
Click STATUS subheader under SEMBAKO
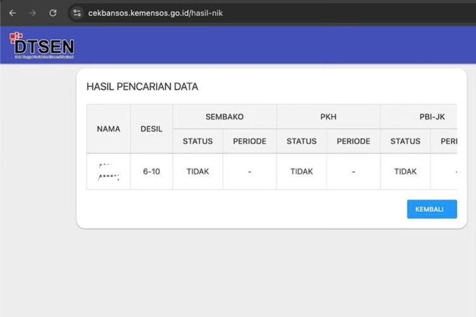pyautogui.click(x=197, y=141)
